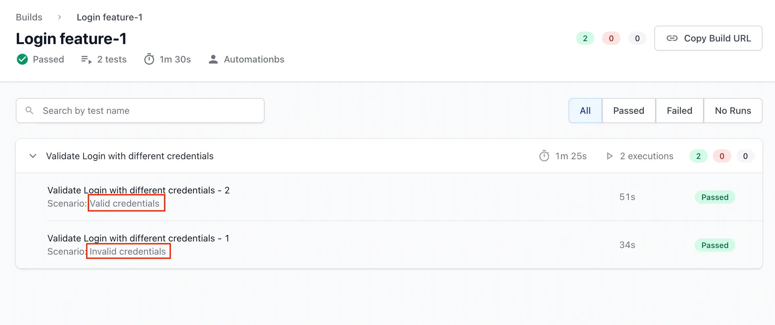Screen dimensions: 775x325
Task: Open the Valid credentials test execution
Action: pyautogui.click(x=138, y=190)
